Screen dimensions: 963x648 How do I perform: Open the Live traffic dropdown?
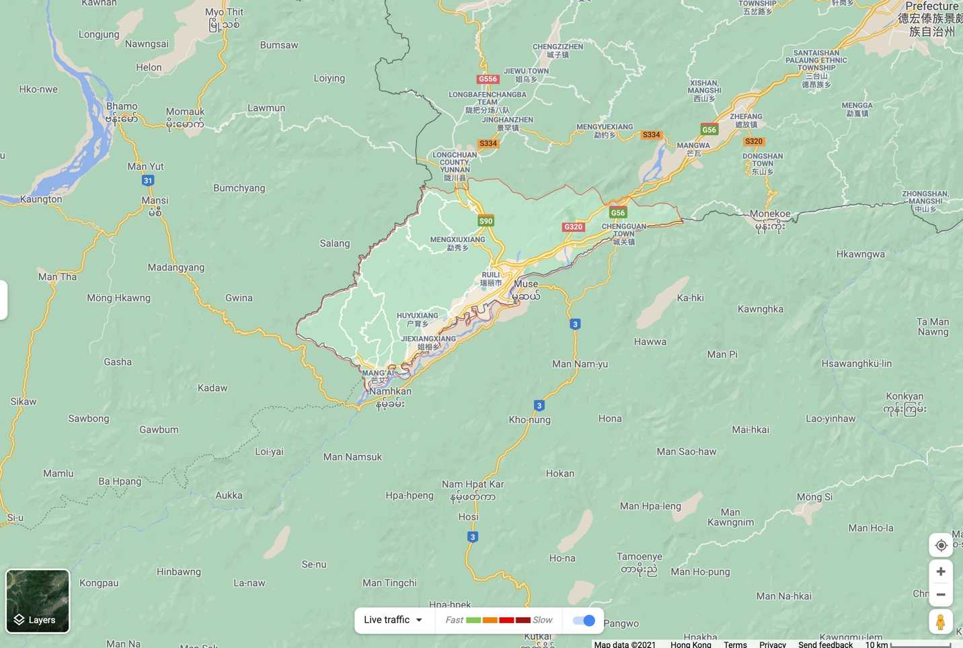[x=393, y=620]
